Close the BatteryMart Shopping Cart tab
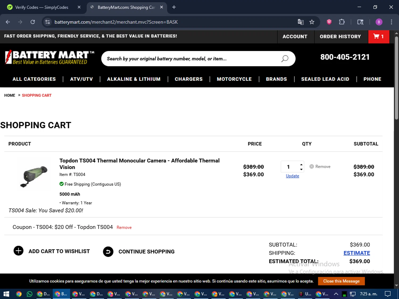 point(161,7)
